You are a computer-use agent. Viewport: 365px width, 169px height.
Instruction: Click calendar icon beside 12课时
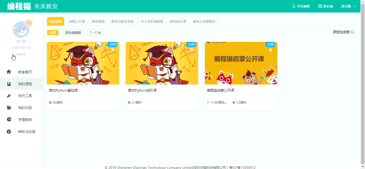click(x=234, y=102)
